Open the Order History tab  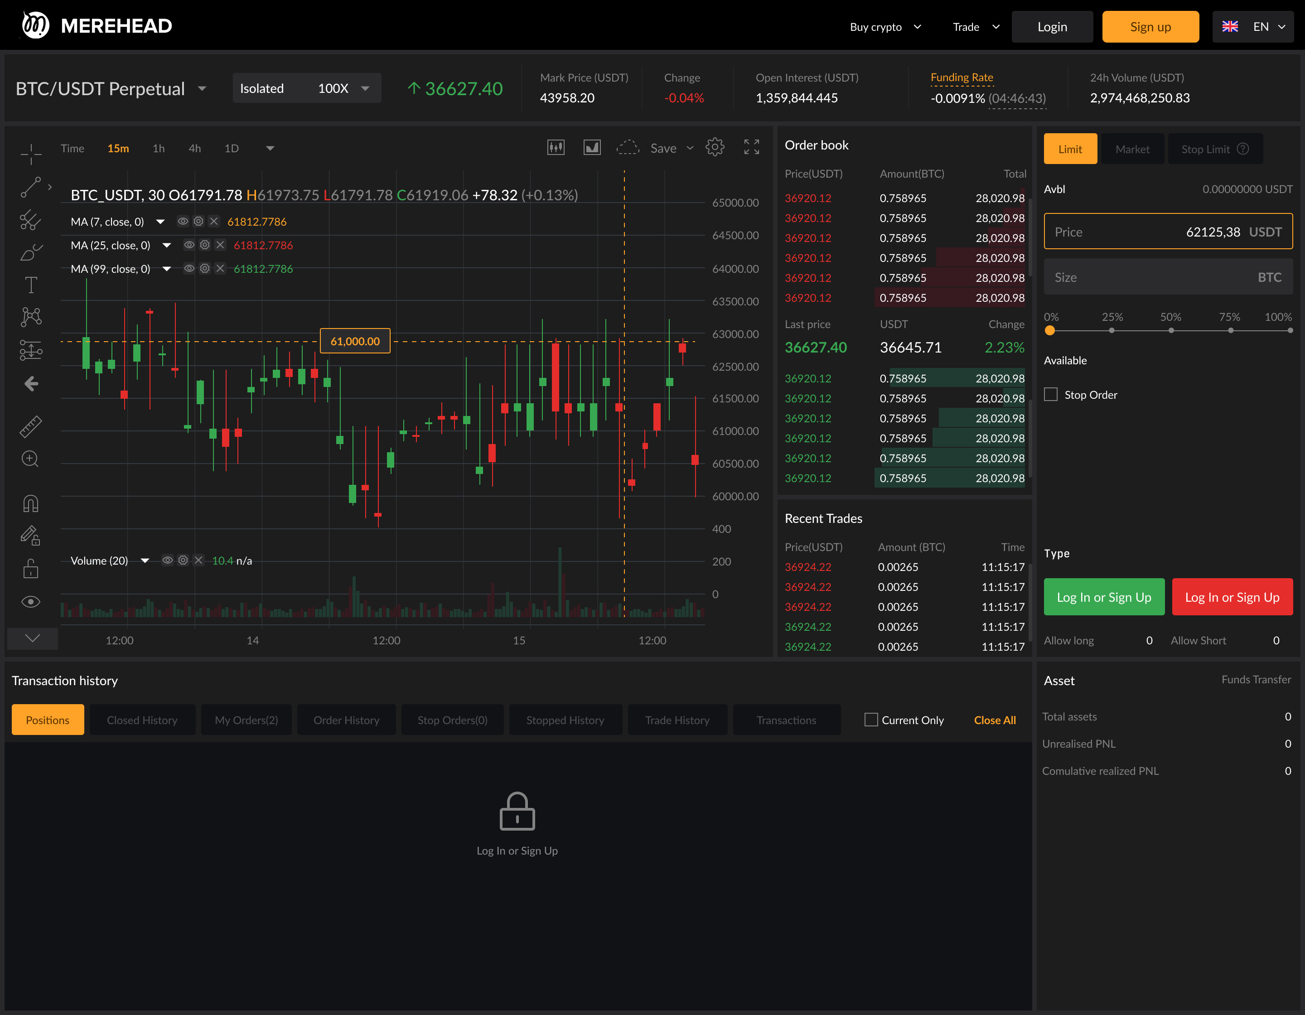coord(347,720)
